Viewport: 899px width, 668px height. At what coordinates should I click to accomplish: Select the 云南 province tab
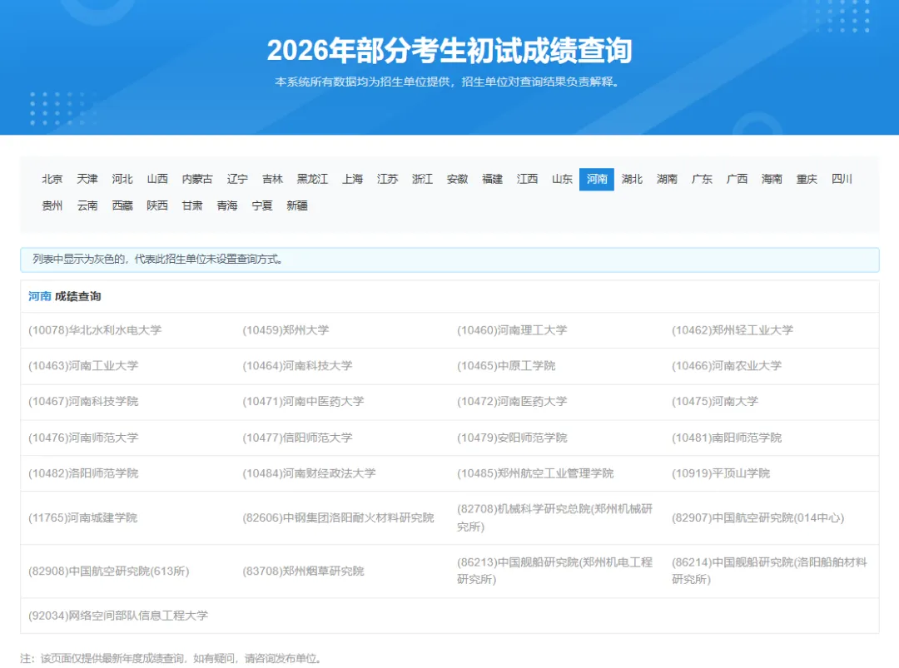(87, 205)
